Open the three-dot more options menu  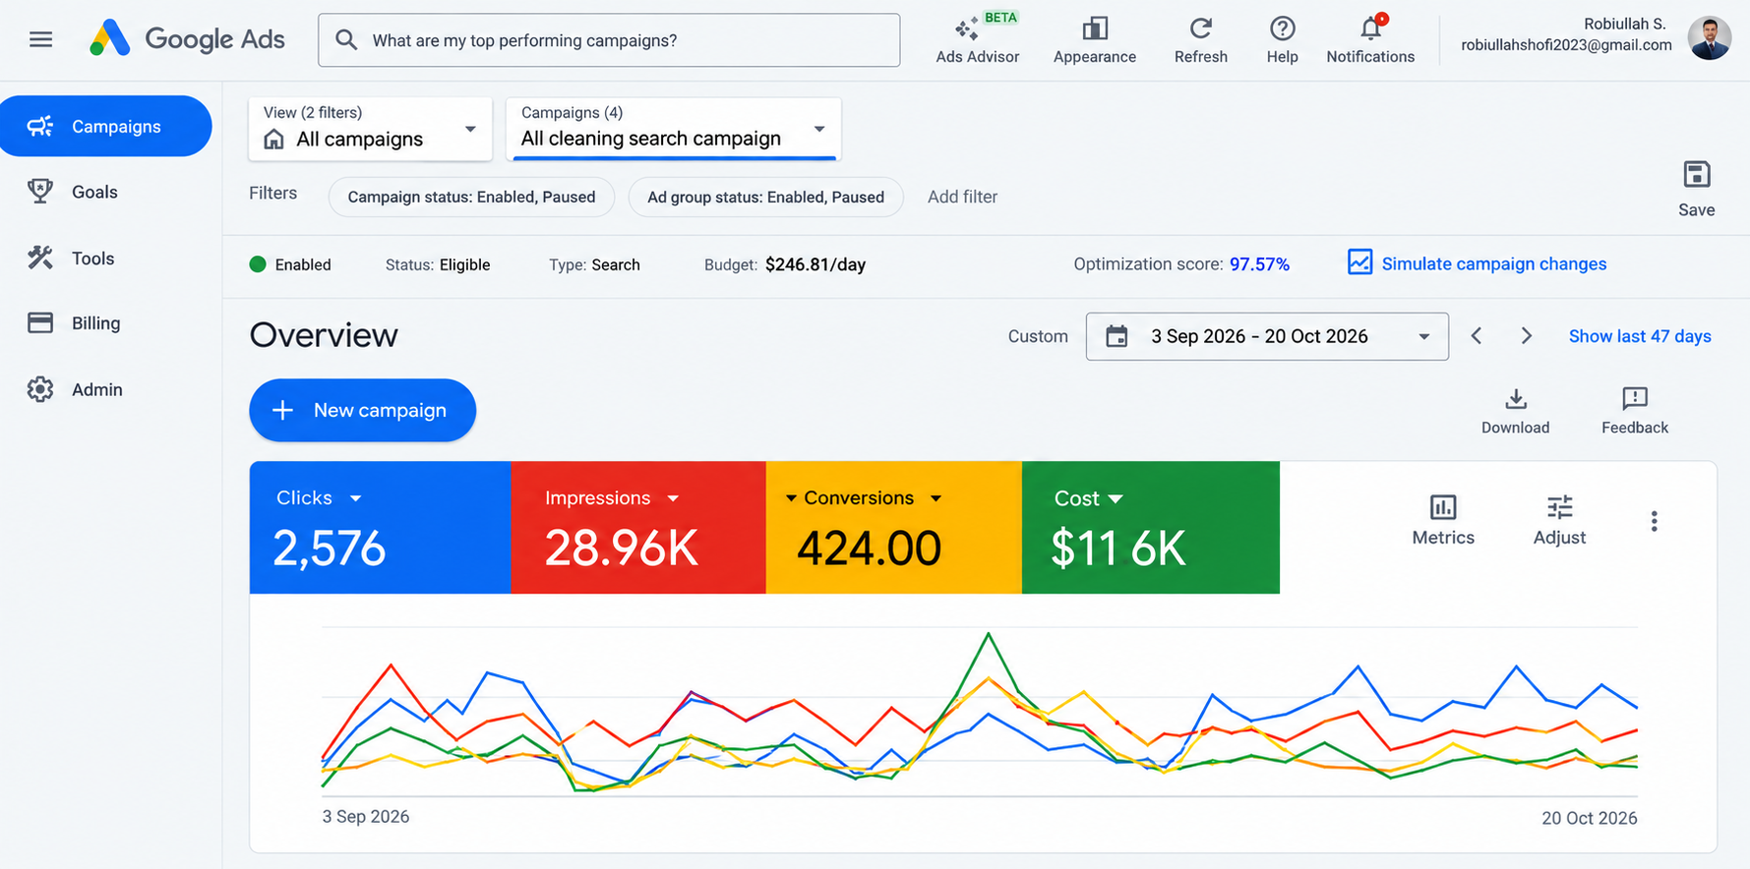pos(1654,521)
